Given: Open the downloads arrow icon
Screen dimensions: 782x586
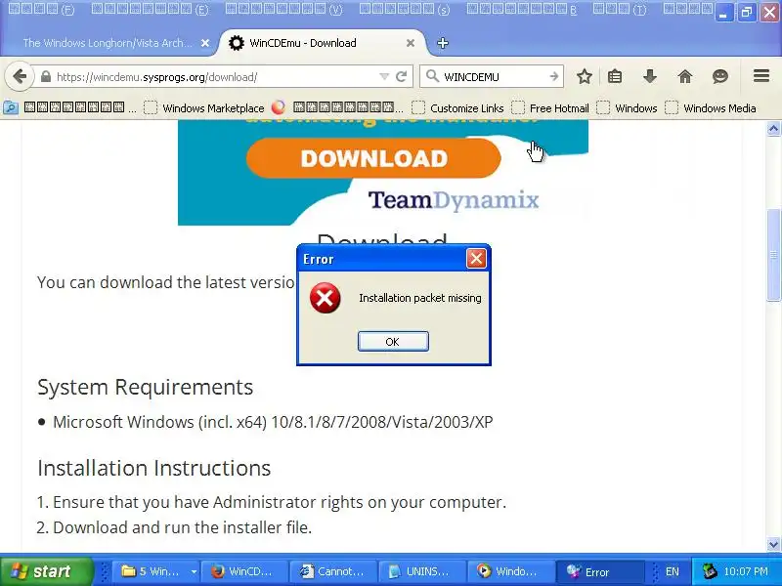Looking at the screenshot, I should [650, 77].
